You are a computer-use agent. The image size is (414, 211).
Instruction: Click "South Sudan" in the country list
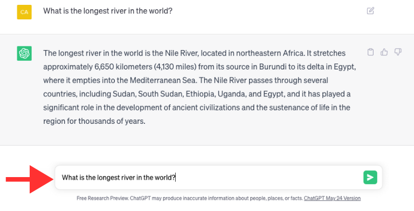(x=161, y=94)
